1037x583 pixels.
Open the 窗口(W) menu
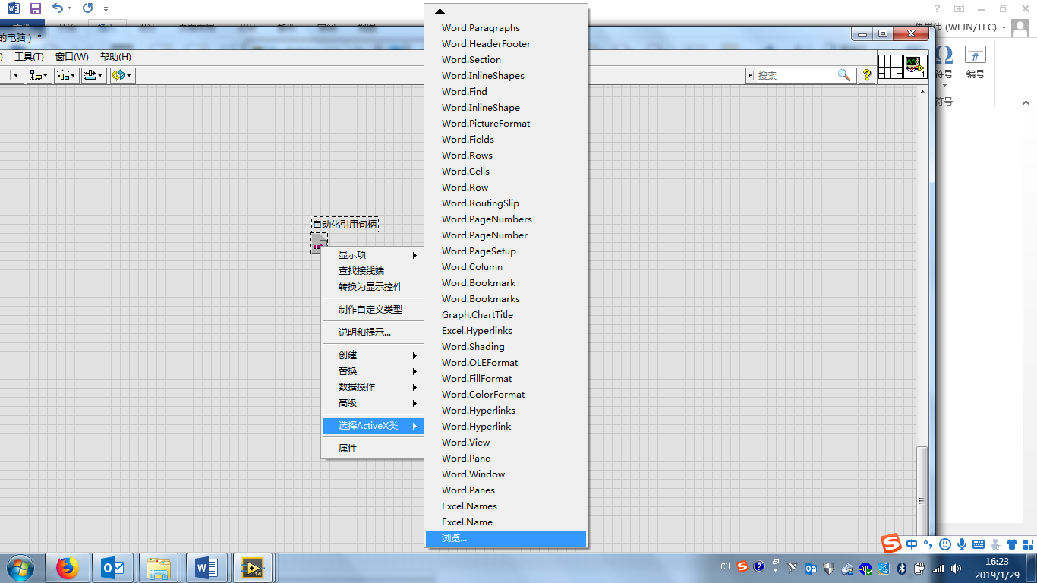pos(71,57)
